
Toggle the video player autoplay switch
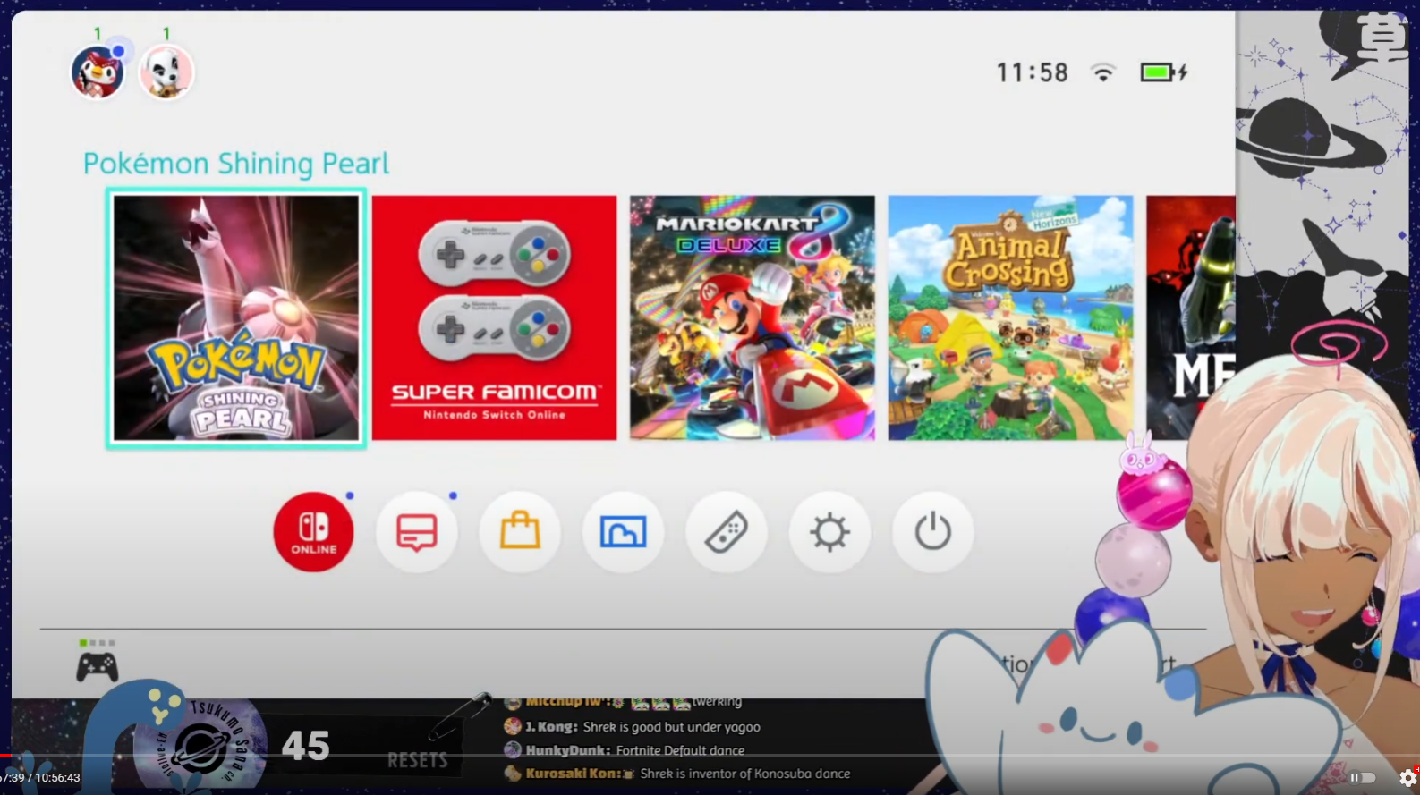pyautogui.click(x=1361, y=778)
